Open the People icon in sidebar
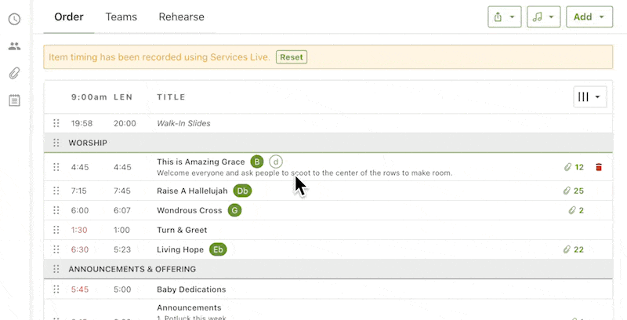 coord(14,46)
